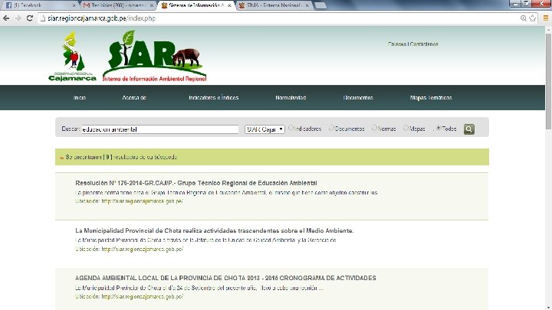Close the Sistema de Información tab

(229, 5)
